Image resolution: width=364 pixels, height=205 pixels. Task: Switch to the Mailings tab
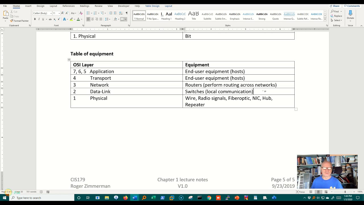(x=84, y=6)
